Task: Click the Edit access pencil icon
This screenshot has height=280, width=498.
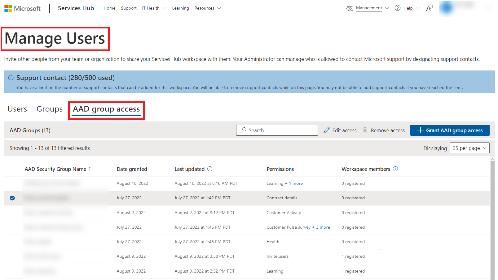Action: [326, 130]
